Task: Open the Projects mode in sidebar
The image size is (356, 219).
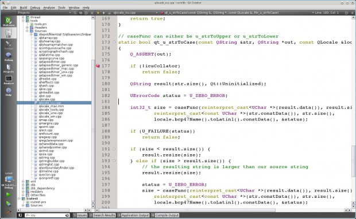Action: pos(9,68)
